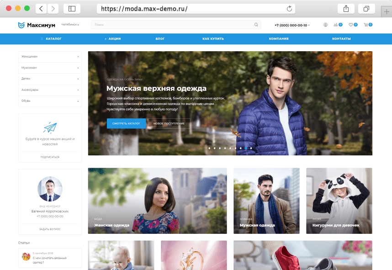Viewport: 392px width, 270px height.
Task: Go forward with the browser forward arrow
Action: [x=53, y=9]
